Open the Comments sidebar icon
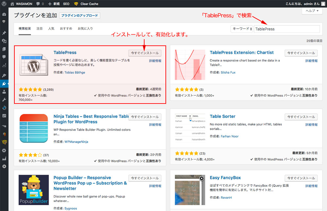 [x=4, y=57]
